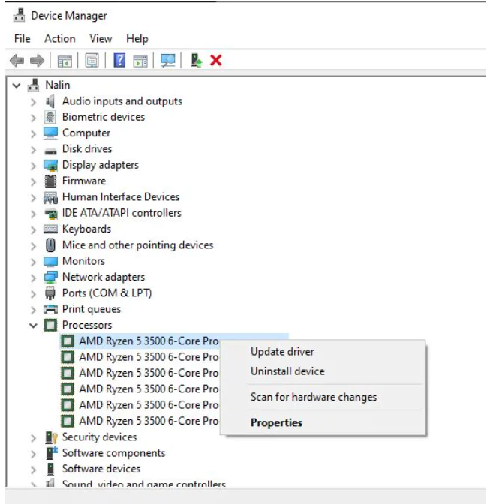Click the Human Interface Devices icon
The image size is (496, 504).
point(50,197)
